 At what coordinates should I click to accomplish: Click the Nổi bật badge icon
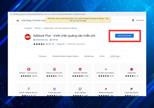point(51,40)
